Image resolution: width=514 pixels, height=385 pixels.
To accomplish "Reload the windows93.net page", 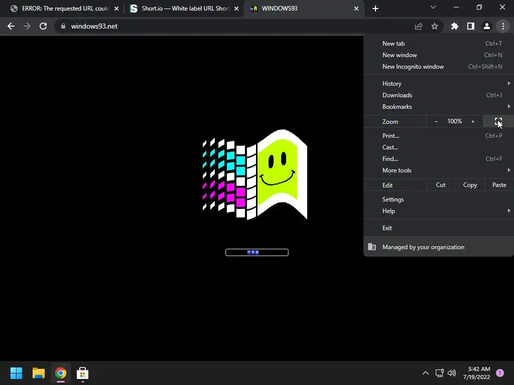I will (43, 26).
